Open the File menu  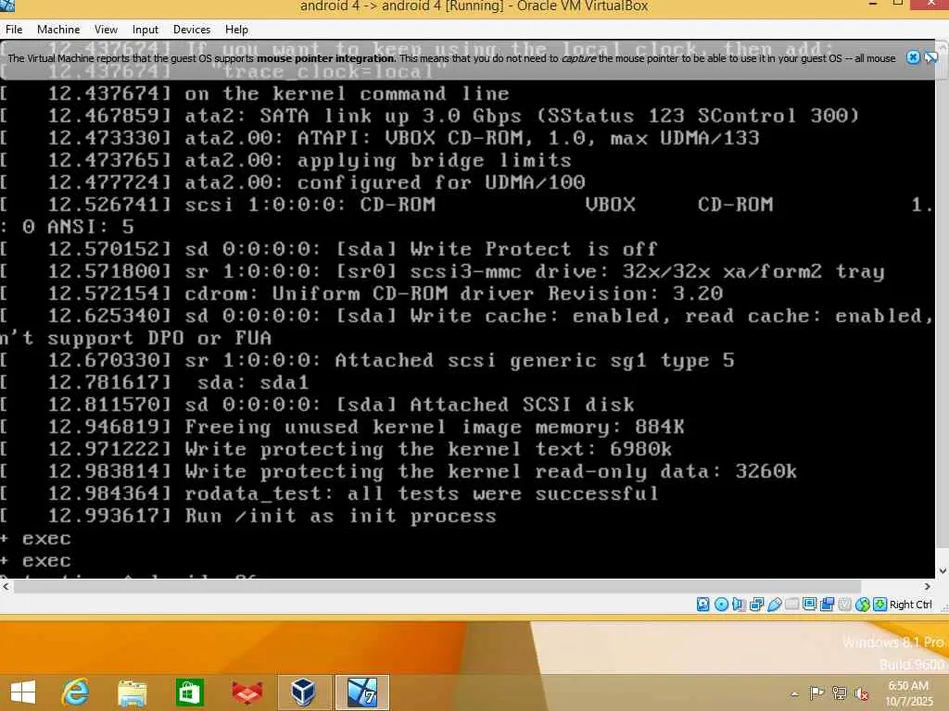[14, 29]
